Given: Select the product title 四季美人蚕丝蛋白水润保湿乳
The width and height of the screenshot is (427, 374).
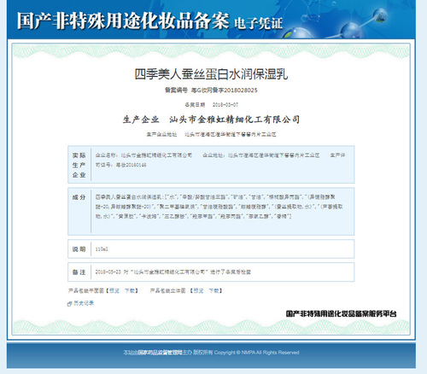Looking at the screenshot, I should (x=211, y=74).
